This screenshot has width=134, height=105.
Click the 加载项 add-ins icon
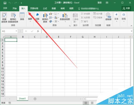pyautogui.click(x=37, y=15)
